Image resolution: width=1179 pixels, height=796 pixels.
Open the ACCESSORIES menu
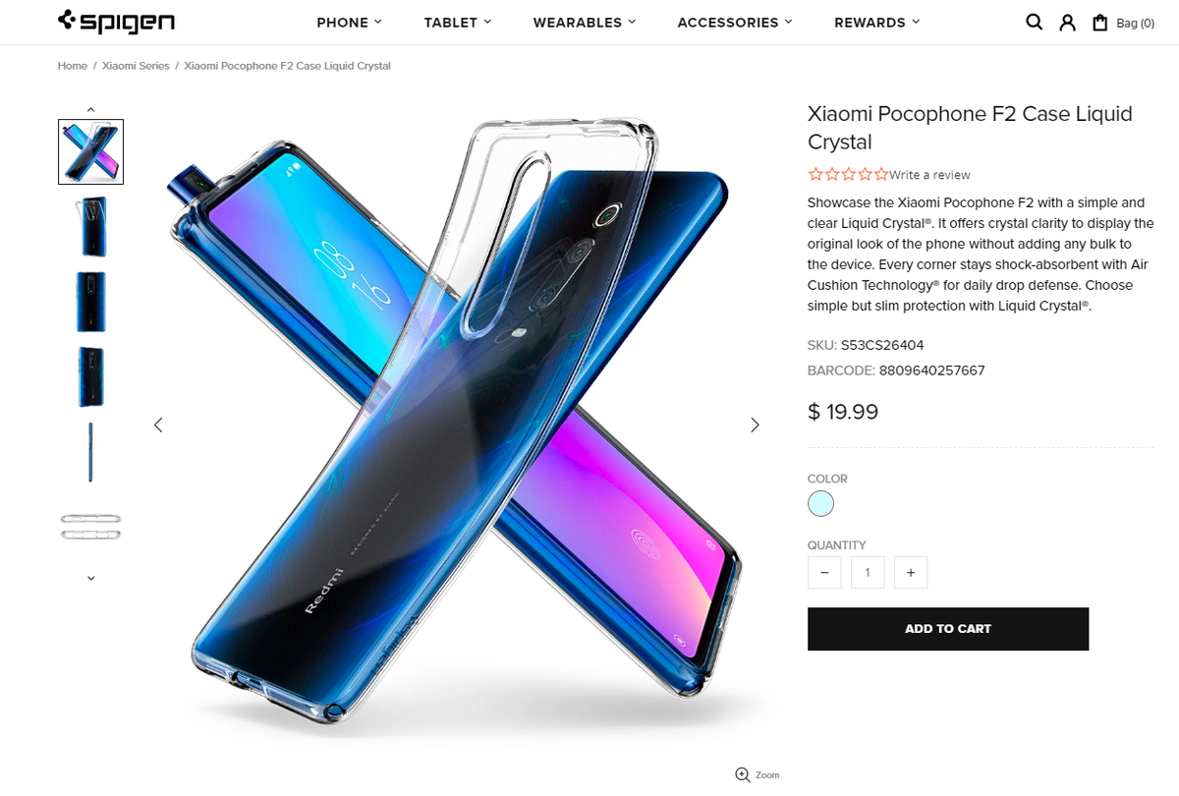[x=735, y=22]
